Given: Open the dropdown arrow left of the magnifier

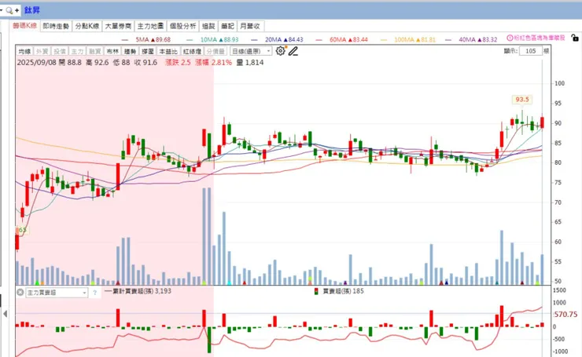Looking at the screenshot, I should point(2,10).
